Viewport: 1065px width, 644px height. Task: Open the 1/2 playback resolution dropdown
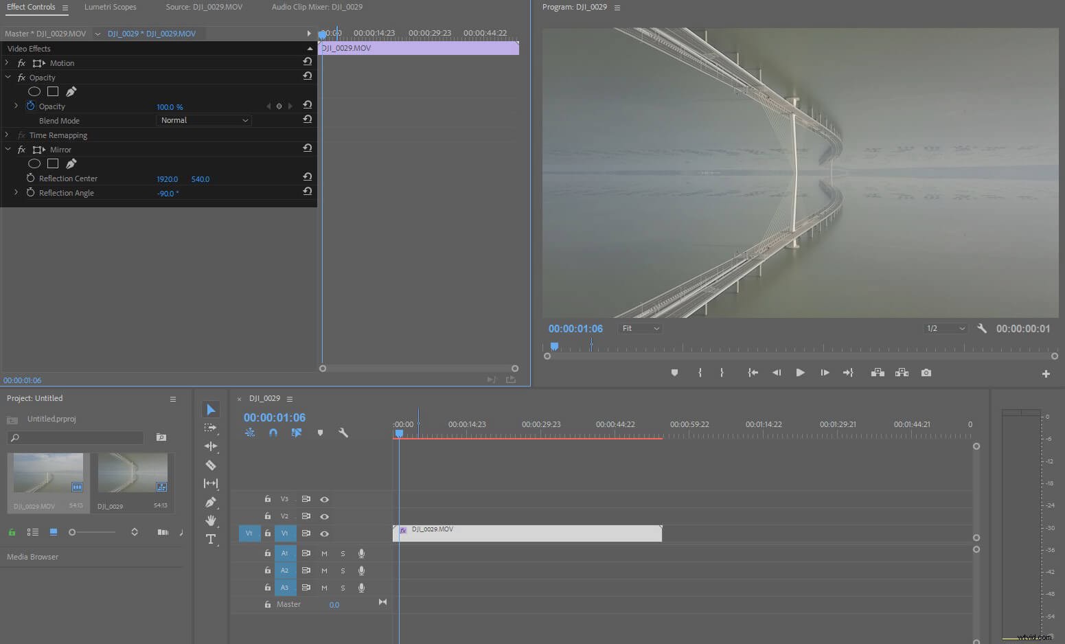[945, 328]
